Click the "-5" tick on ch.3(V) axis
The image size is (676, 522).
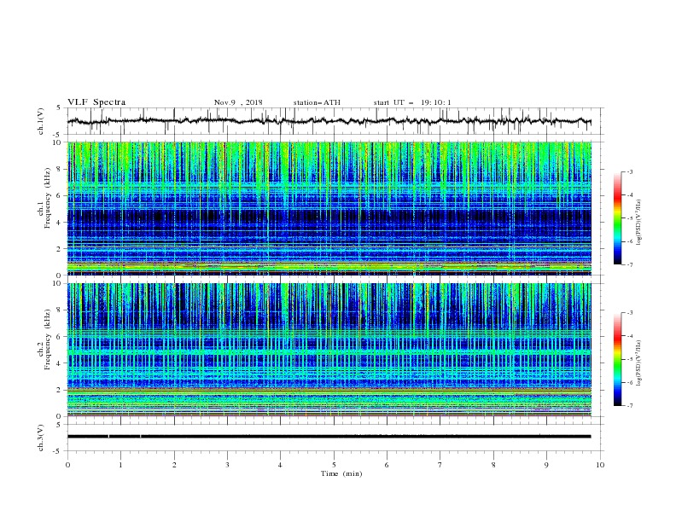[x=58, y=451]
